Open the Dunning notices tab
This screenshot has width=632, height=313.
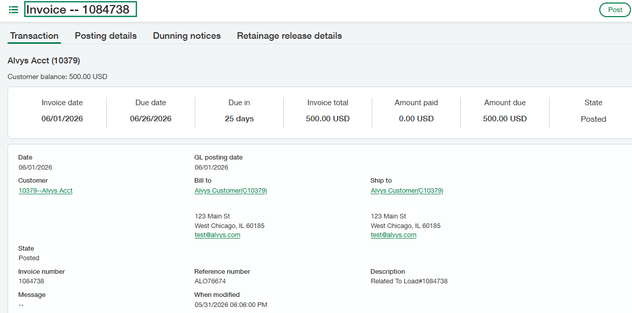187,36
